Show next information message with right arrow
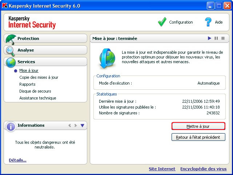 76,125
